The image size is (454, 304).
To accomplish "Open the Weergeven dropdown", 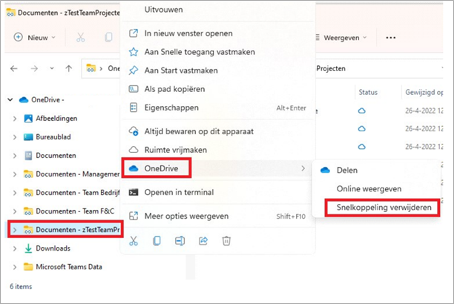I will pyautogui.click(x=341, y=38).
